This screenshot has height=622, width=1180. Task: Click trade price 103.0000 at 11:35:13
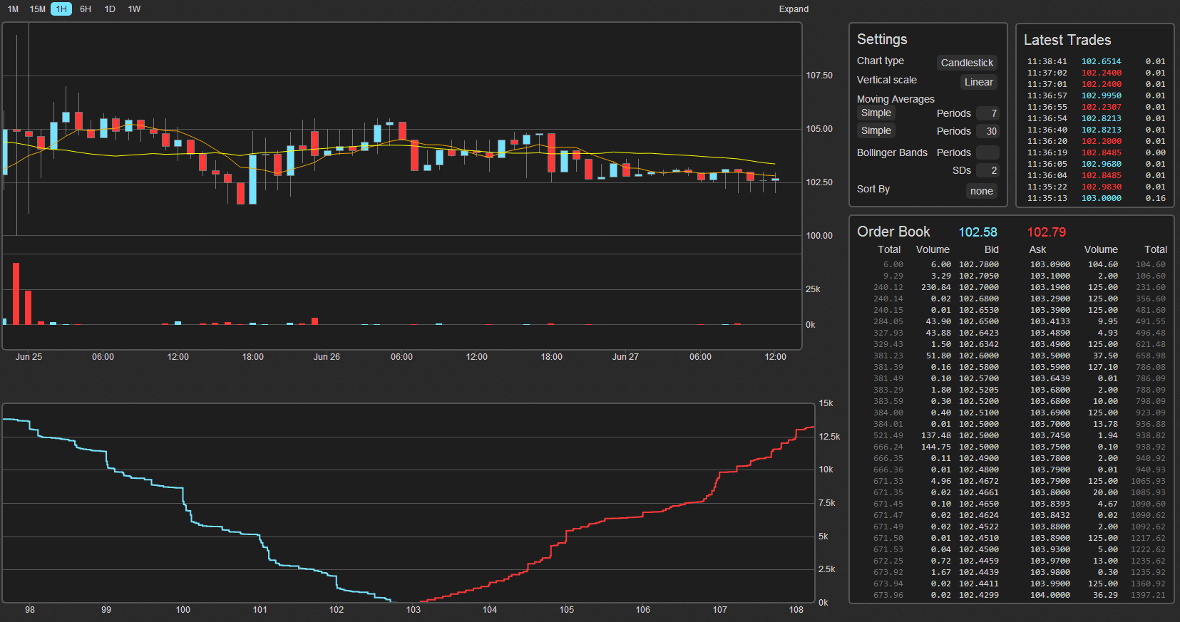[1101, 198]
